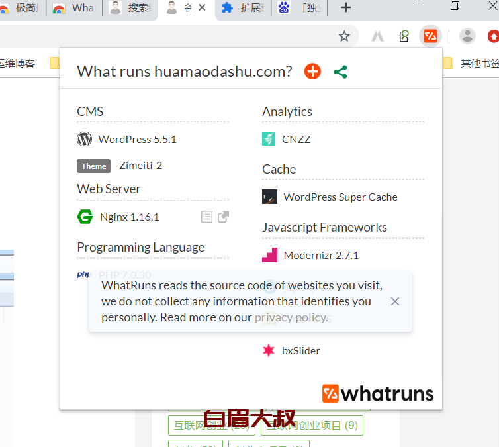Open the Chrome profile avatar

point(467,36)
